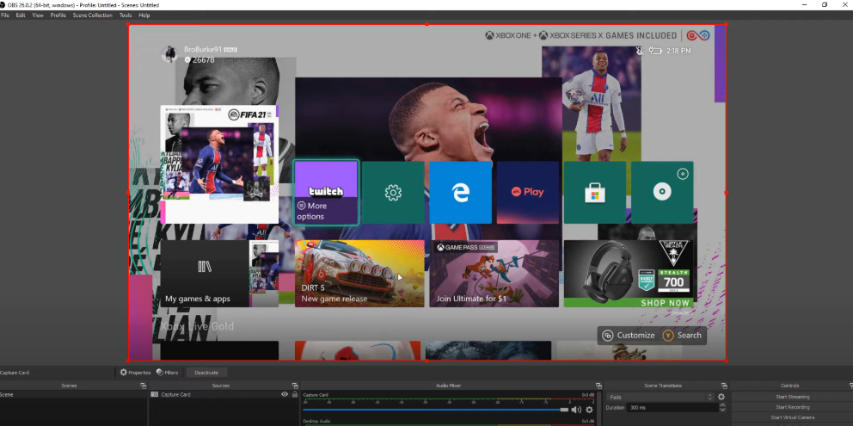Pop out the Scenes dock

(144, 386)
